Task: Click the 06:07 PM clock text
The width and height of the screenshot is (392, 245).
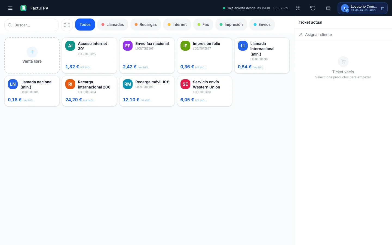Action: tap(281, 8)
